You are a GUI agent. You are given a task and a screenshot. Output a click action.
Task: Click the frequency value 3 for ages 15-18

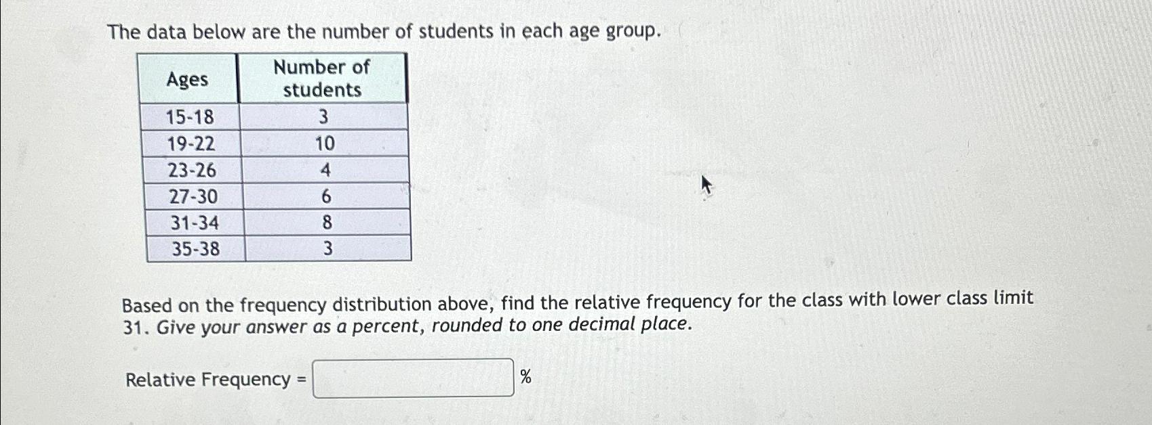(x=325, y=118)
